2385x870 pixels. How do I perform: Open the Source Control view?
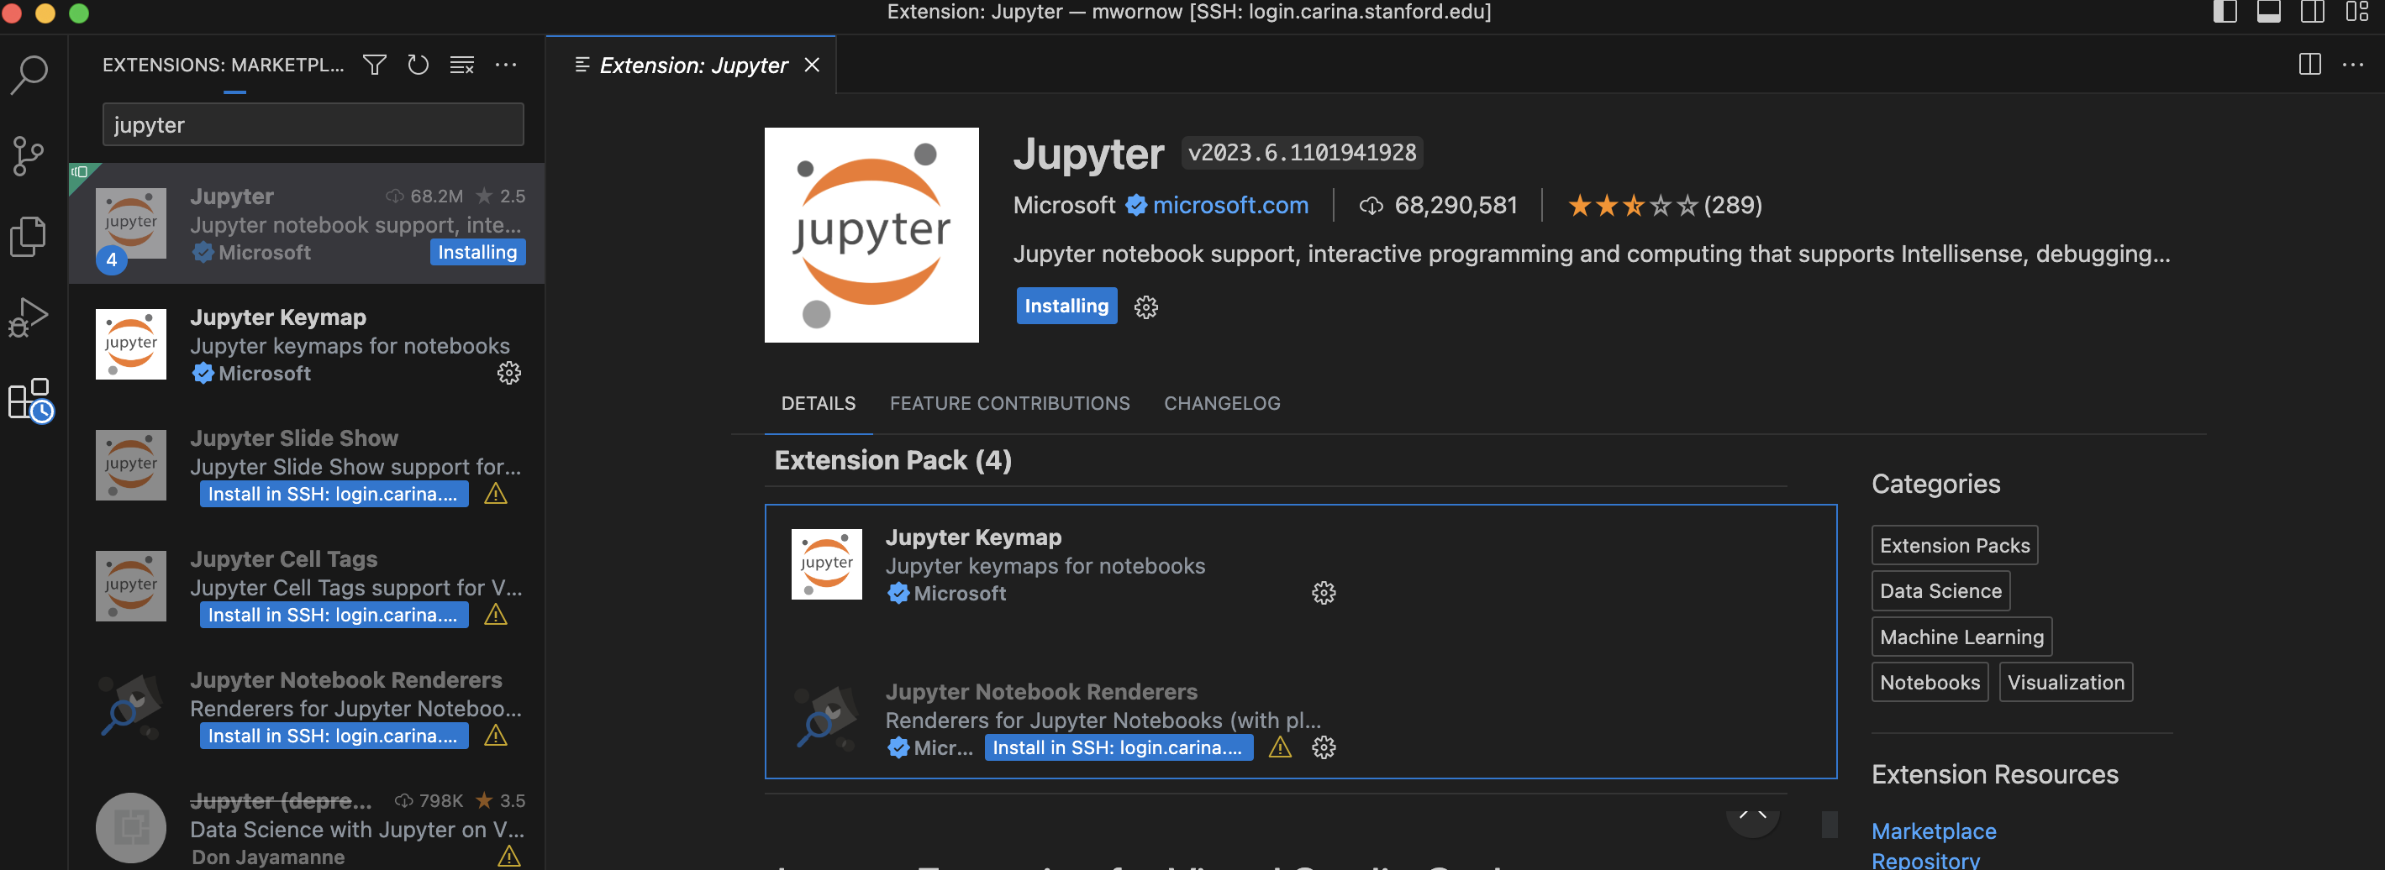[29, 155]
